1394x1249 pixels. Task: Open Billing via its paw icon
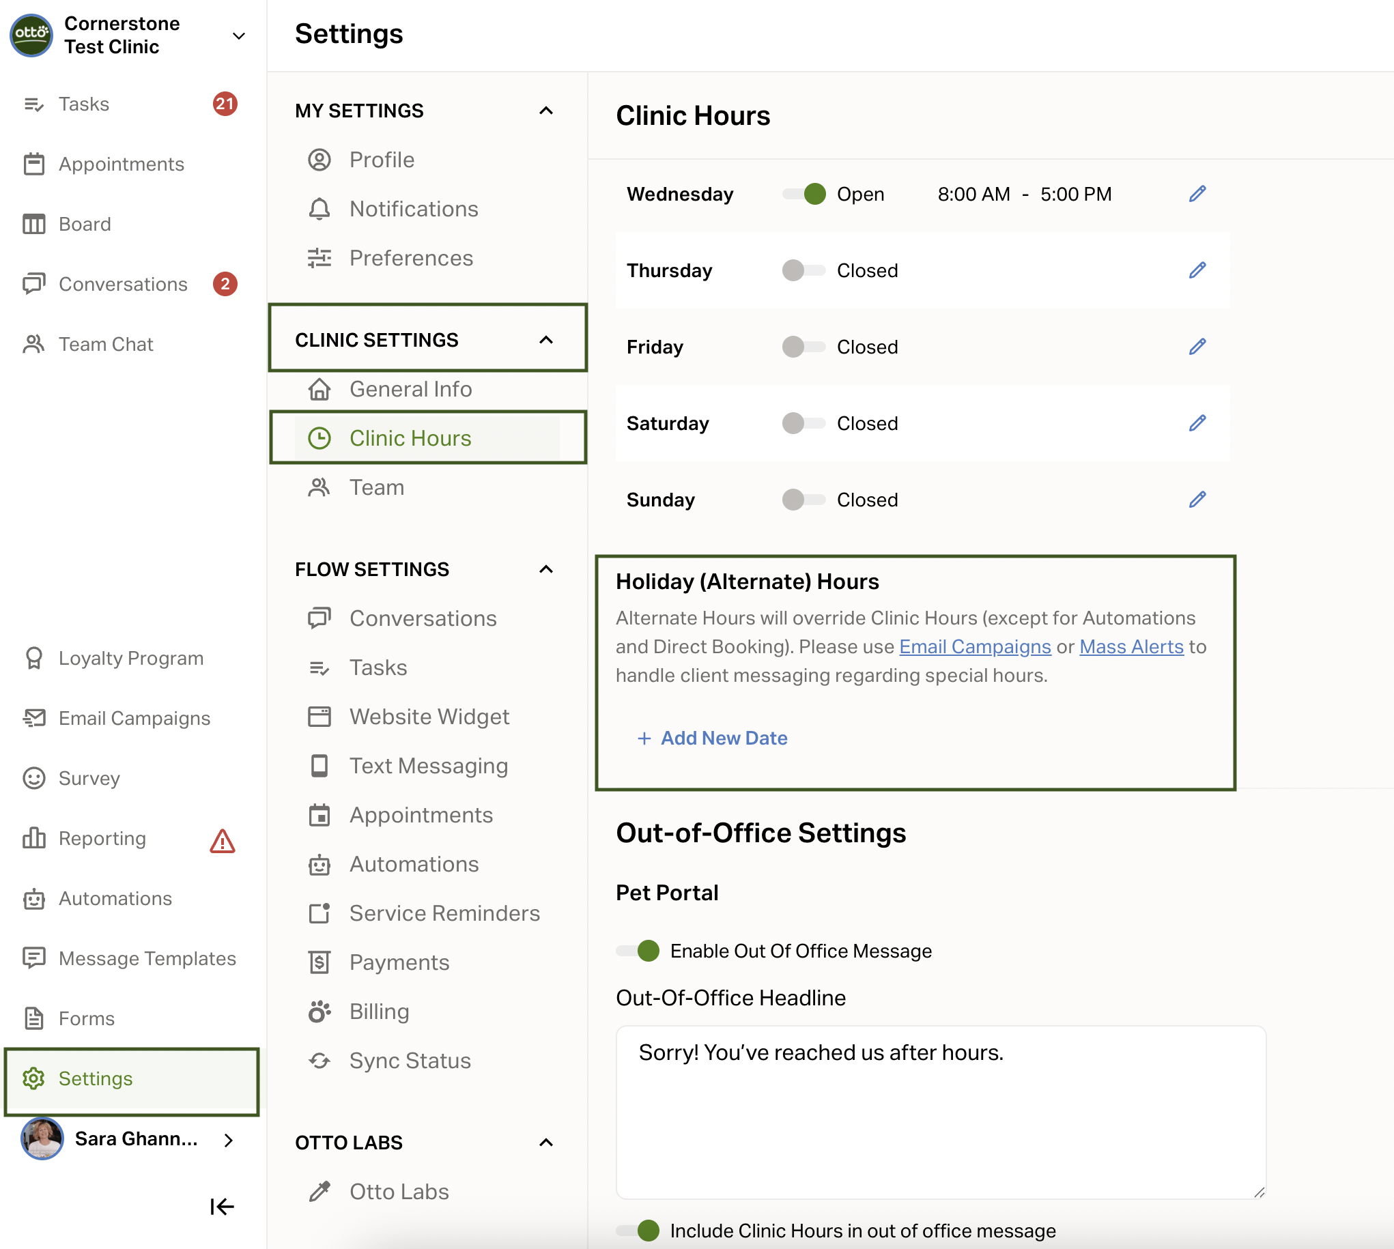[319, 1011]
